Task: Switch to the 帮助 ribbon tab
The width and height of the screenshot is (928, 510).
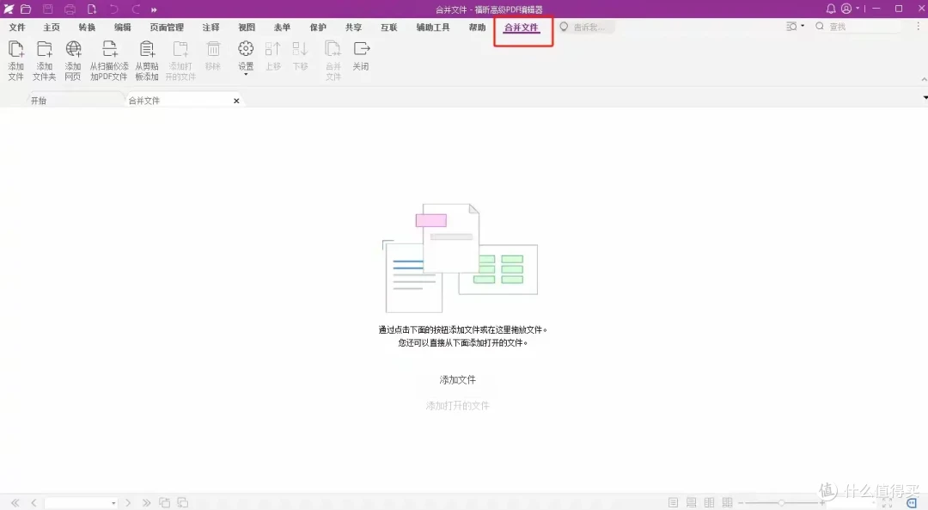Action: click(x=477, y=28)
